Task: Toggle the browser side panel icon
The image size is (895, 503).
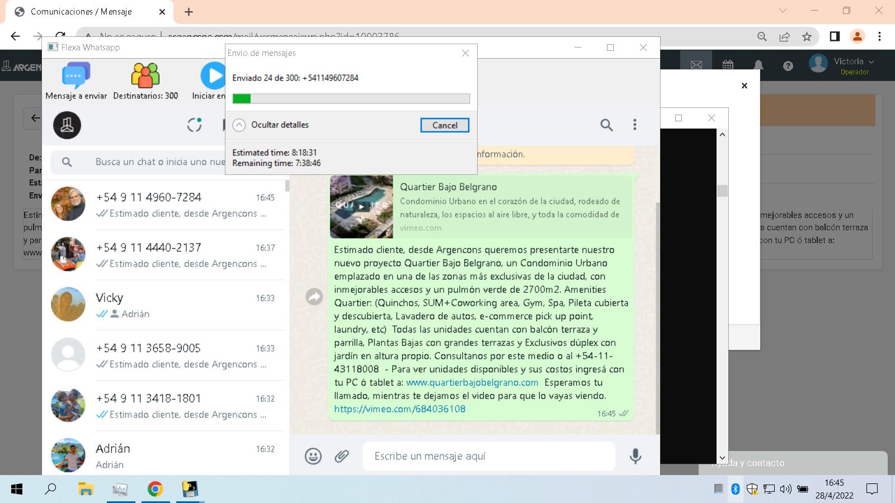Action: pos(835,36)
